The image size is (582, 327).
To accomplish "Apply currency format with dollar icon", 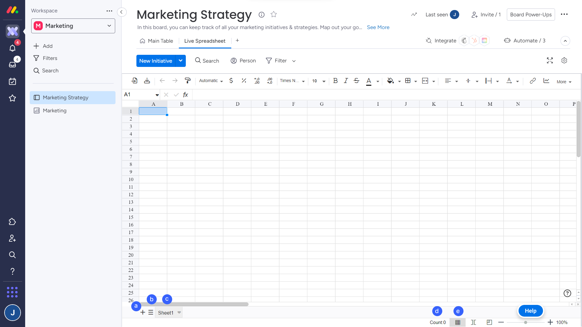I will [x=231, y=81].
